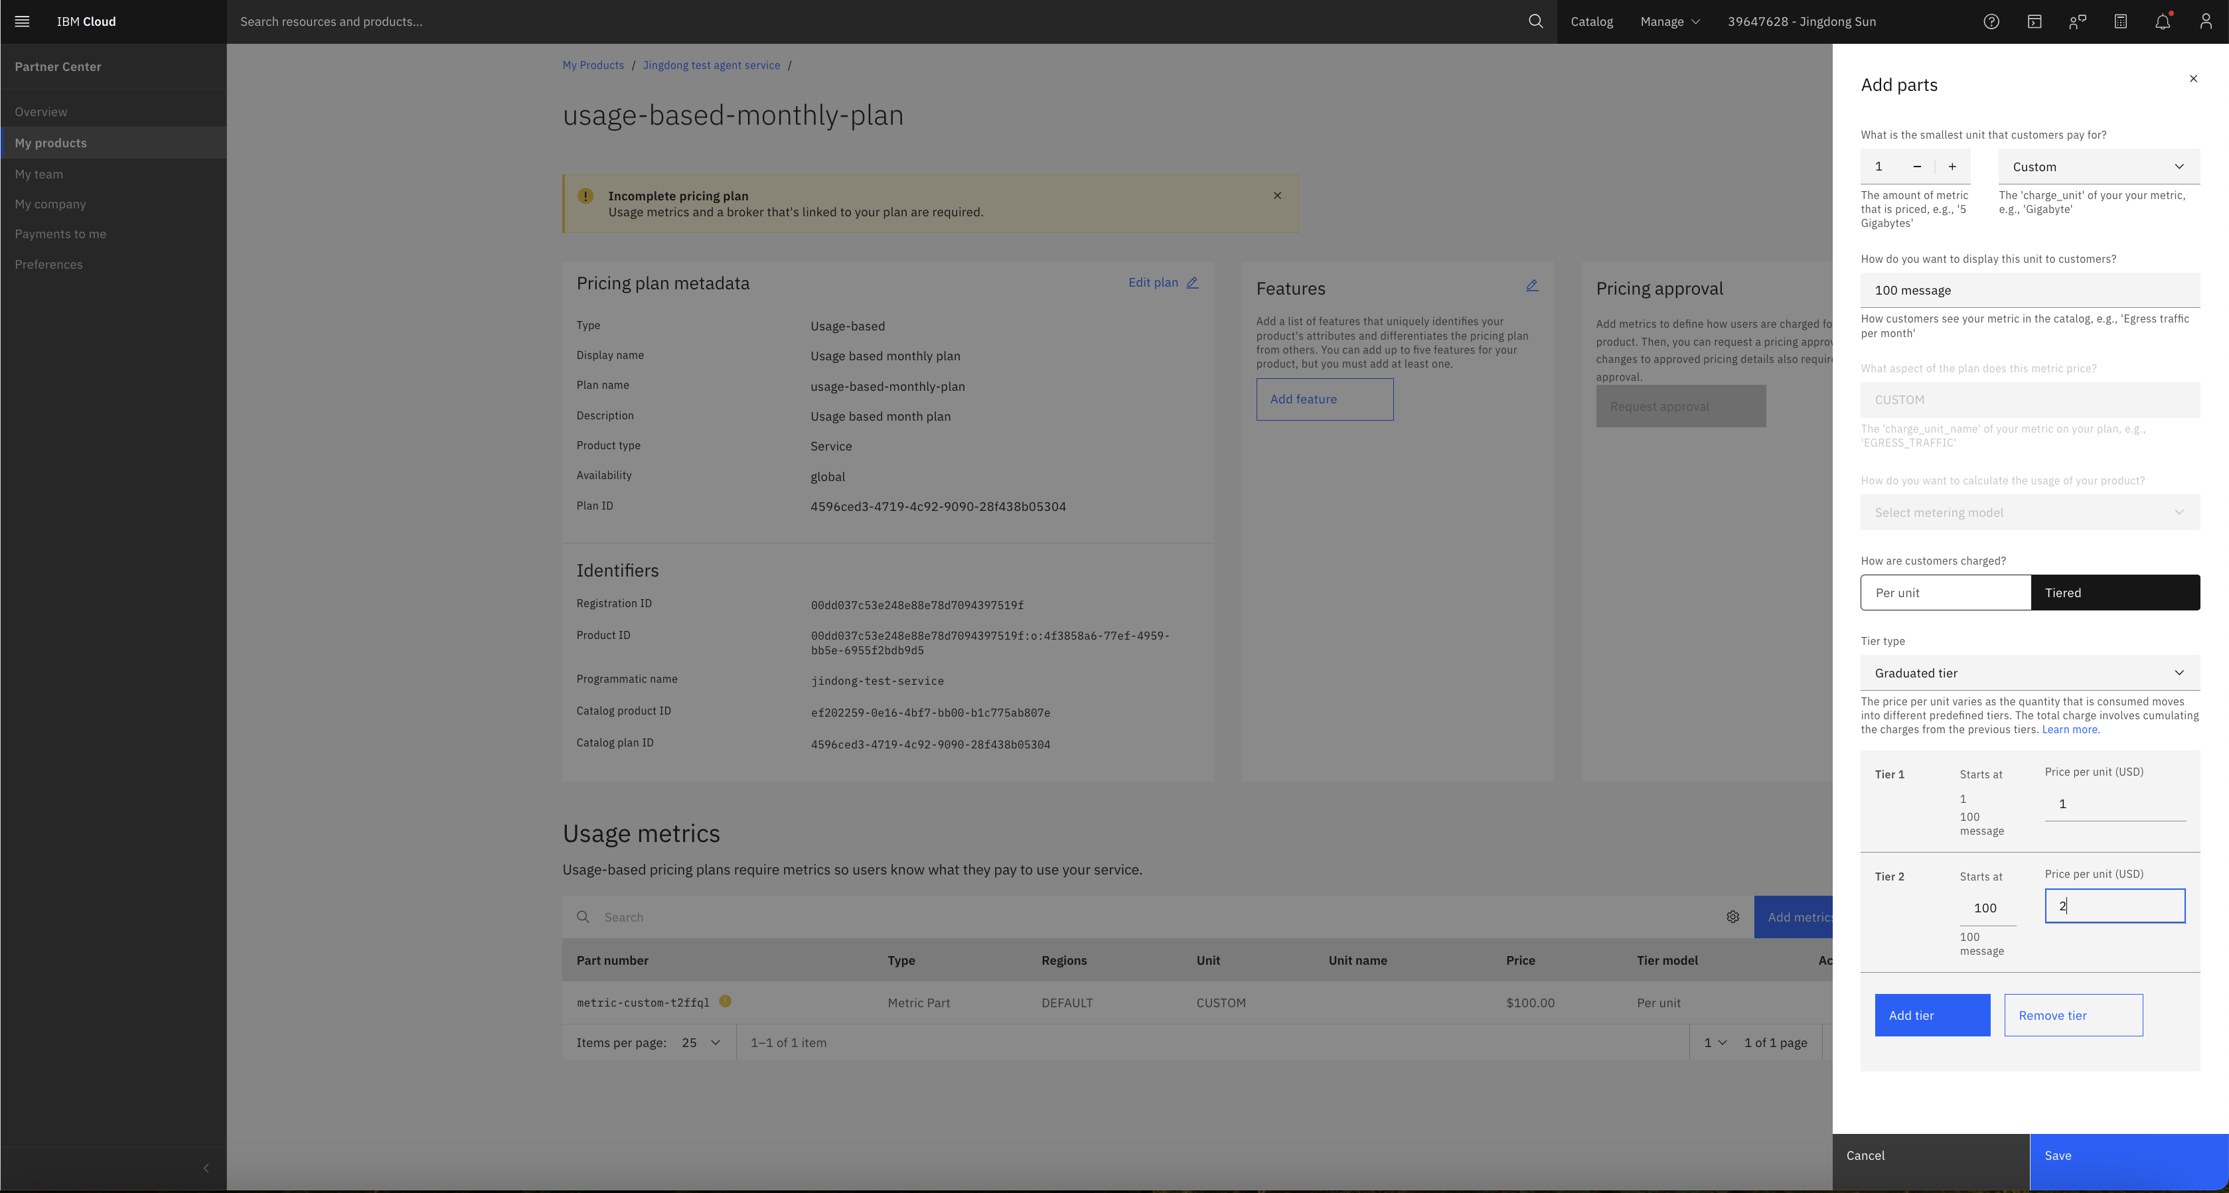Image resolution: width=2229 pixels, height=1193 pixels.
Task: Expand the Manage menu in header
Action: (x=1669, y=22)
